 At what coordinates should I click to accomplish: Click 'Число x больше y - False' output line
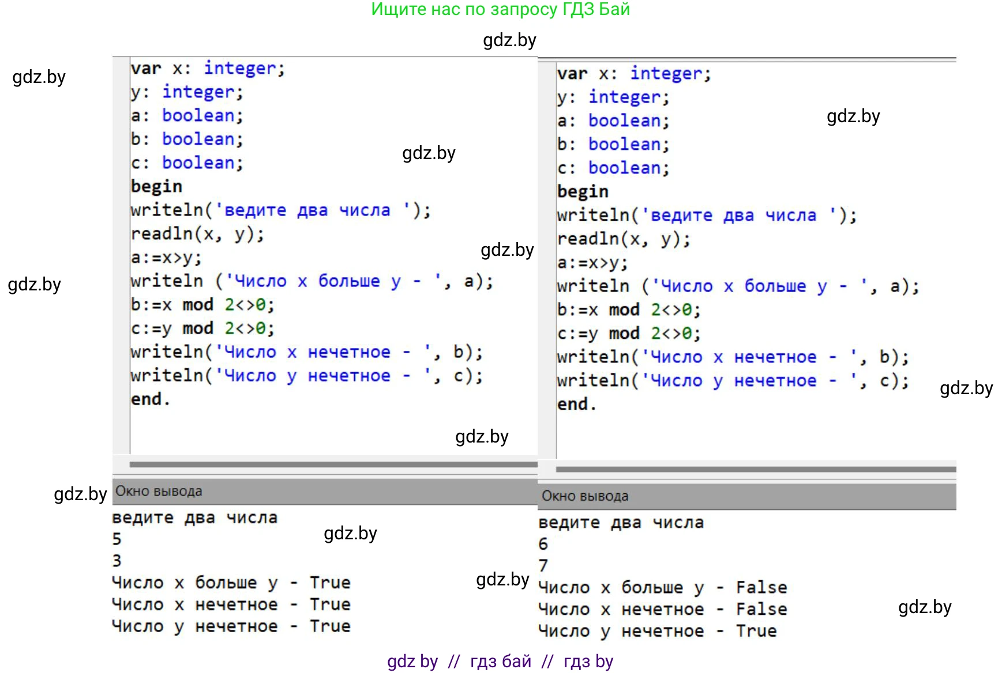662,588
